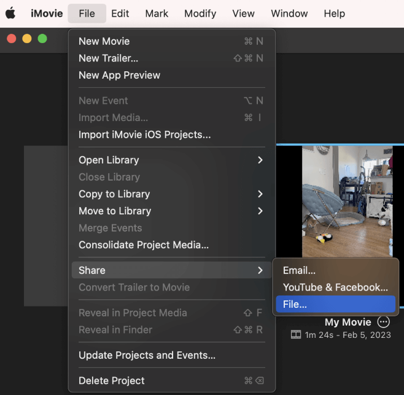This screenshot has width=404, height=395.
Task: Open the Modify menu in the menu bar
Action: (200, 14)
